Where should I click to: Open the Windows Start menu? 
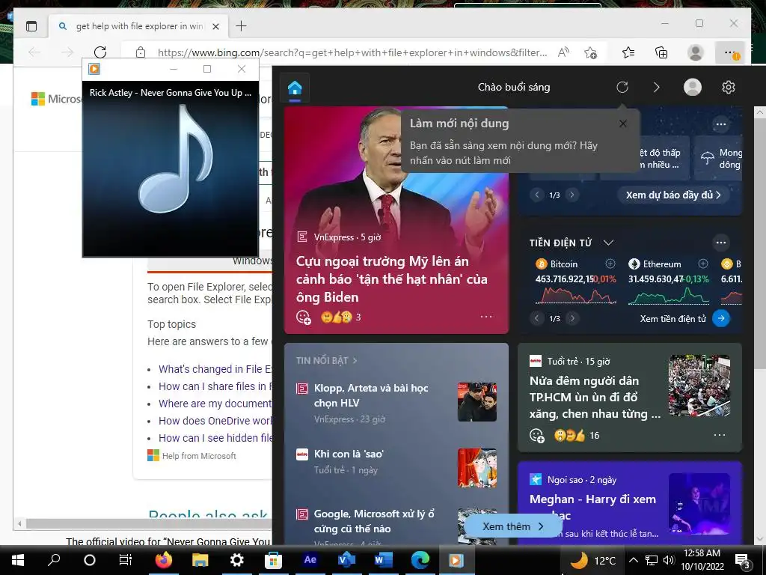click(18, 560)
